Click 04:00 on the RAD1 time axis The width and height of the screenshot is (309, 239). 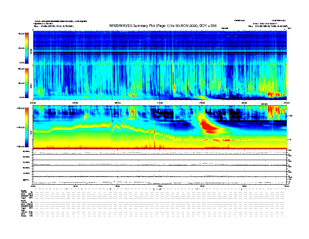click(75, 103)
